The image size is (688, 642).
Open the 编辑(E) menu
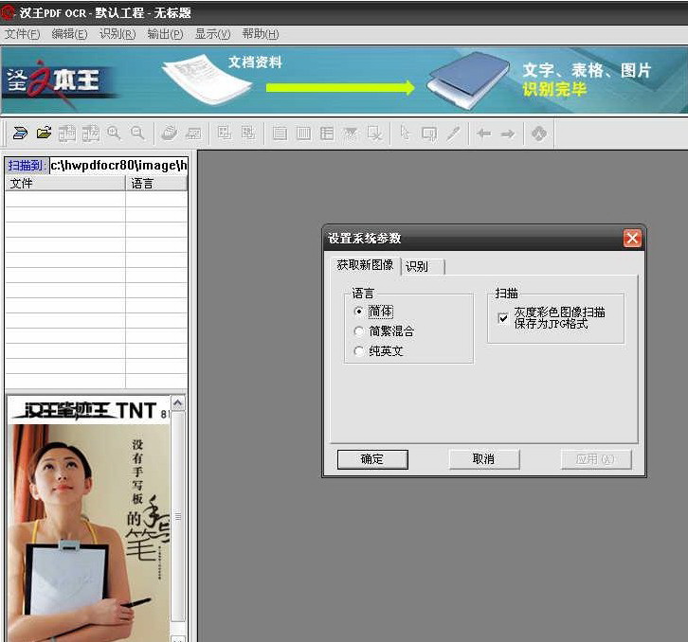[69, 34]
